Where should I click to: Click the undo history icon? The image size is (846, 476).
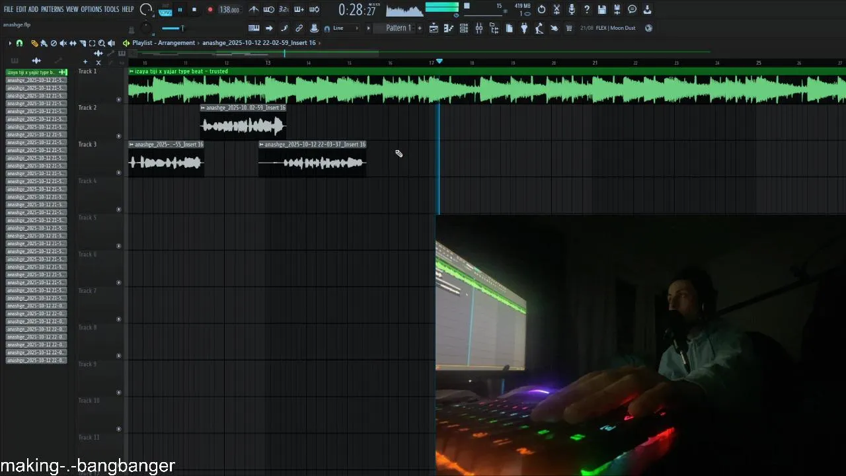[x=541, y=9]
